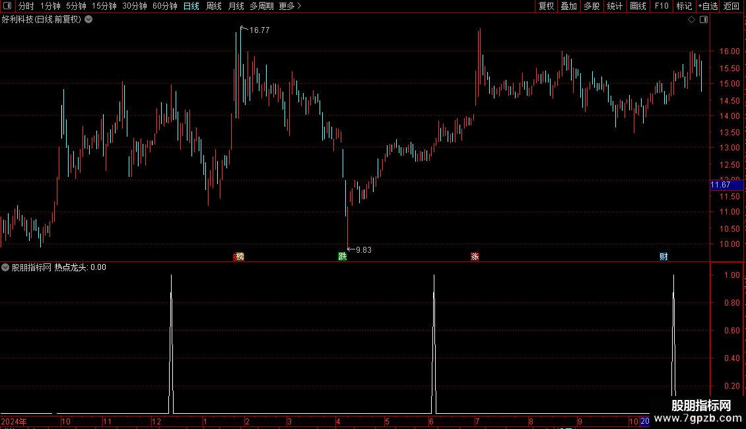Click the 16.00 price axis label
746x429 pixels.
click(729, 51)
